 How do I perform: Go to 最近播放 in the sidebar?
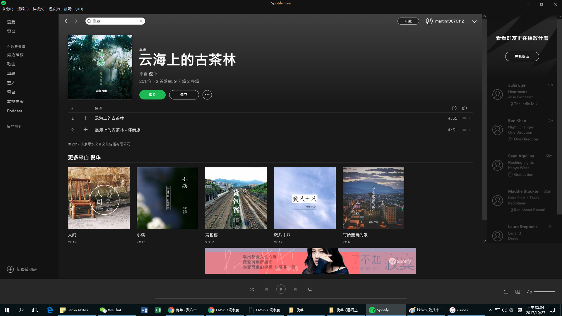tap(15, 55)
